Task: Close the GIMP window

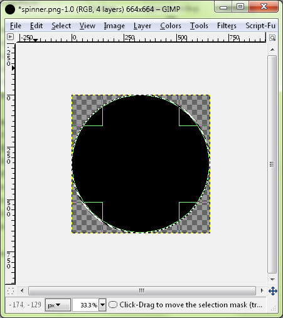Action: (x=264, y=7)
